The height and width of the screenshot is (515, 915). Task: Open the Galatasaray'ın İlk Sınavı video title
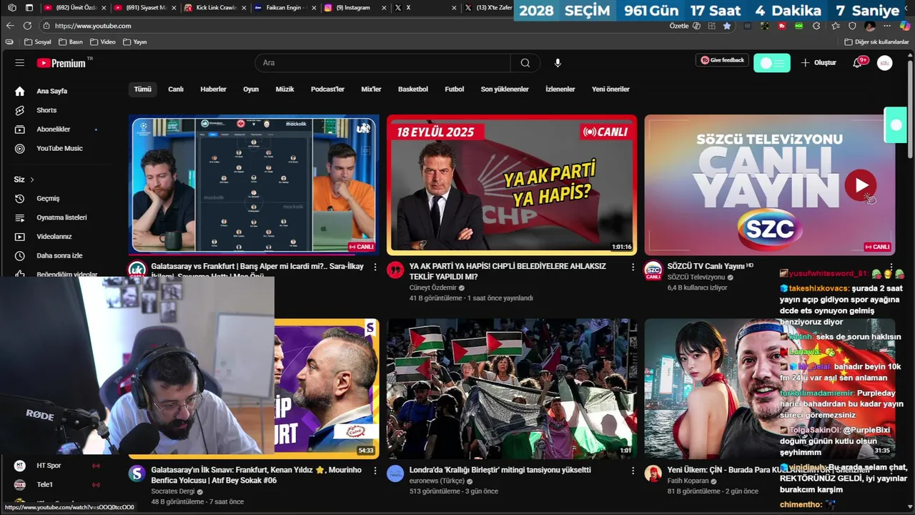257,475
